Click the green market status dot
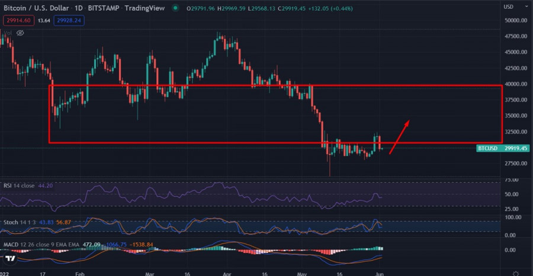Screen dimensions: 533x276 [175, 8]
